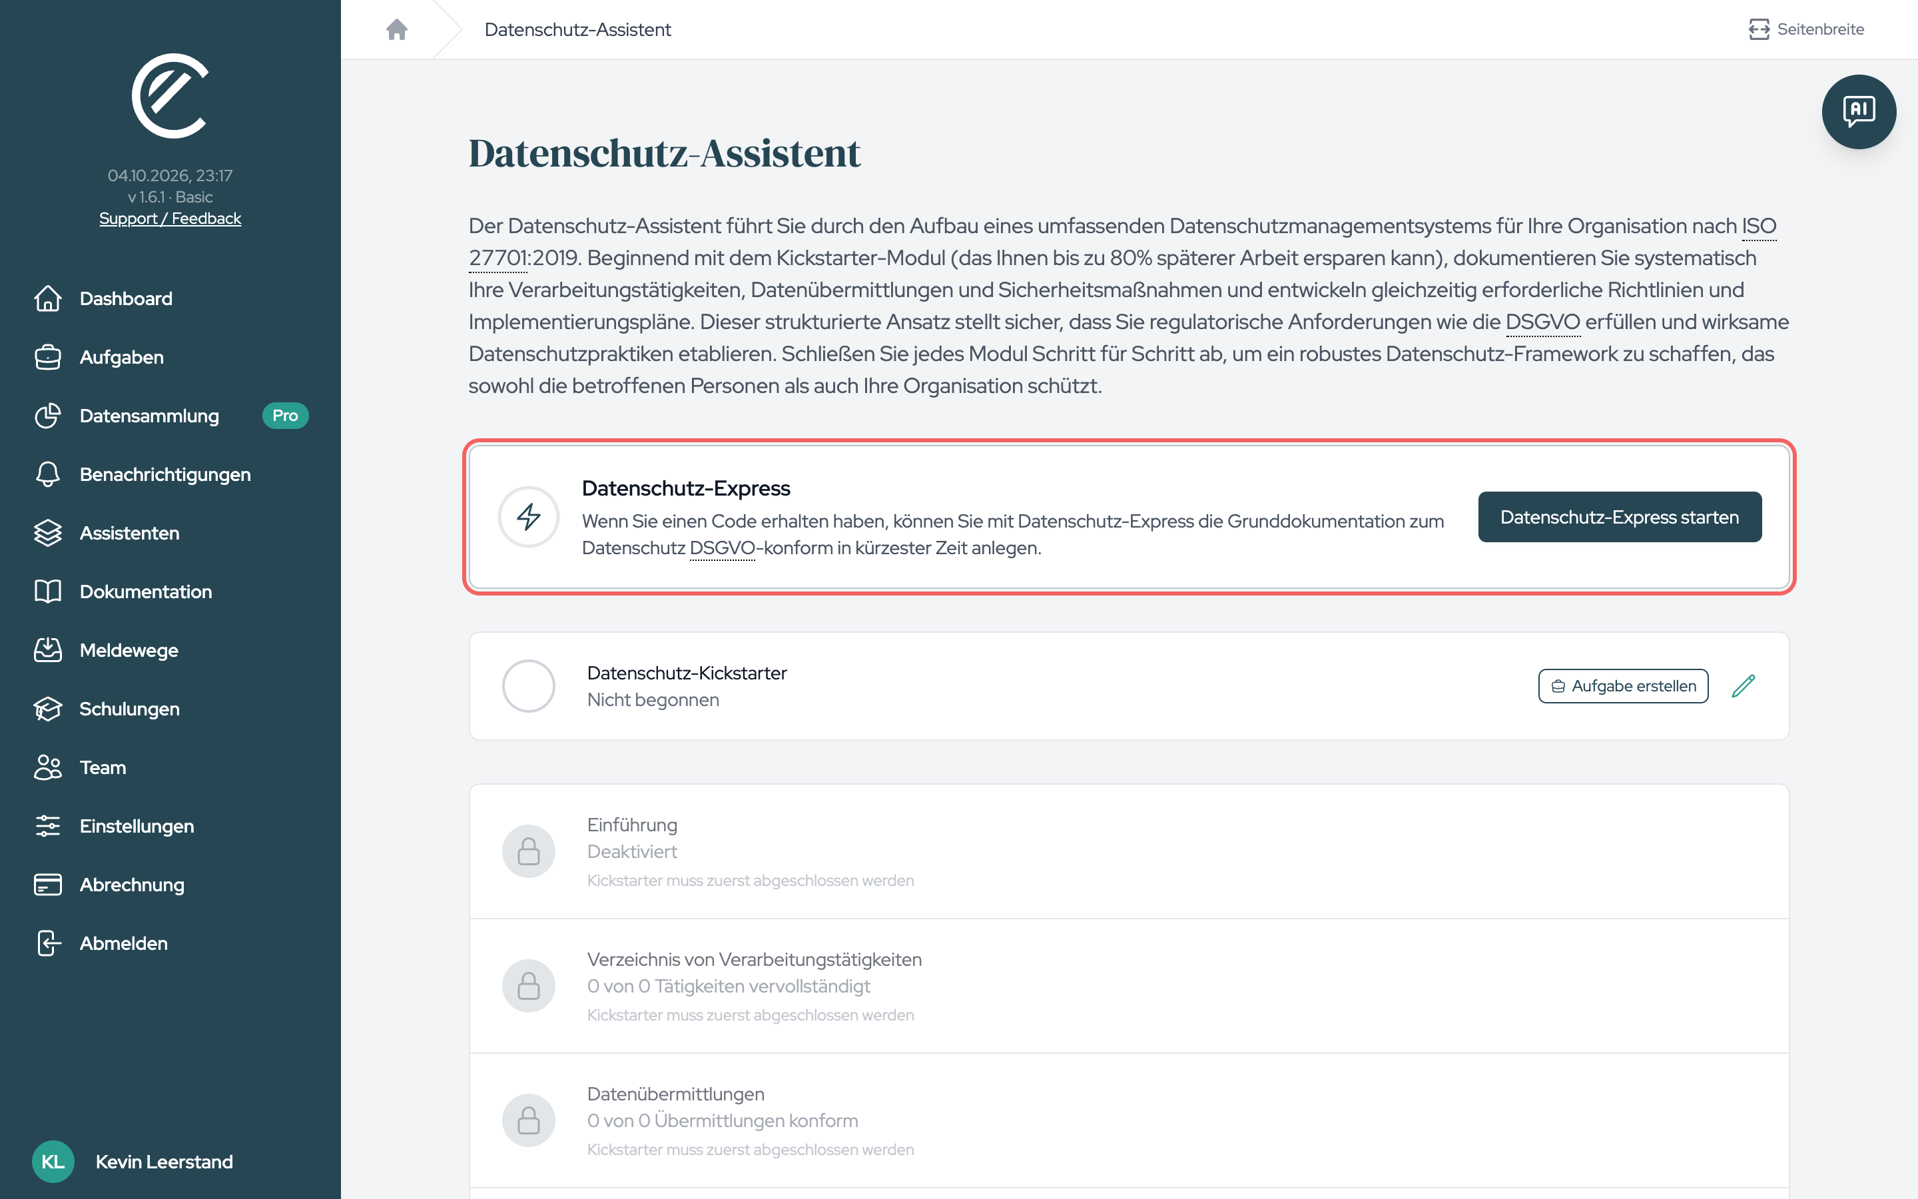Click the Datensammlung pie chart icon

(47, 416)
